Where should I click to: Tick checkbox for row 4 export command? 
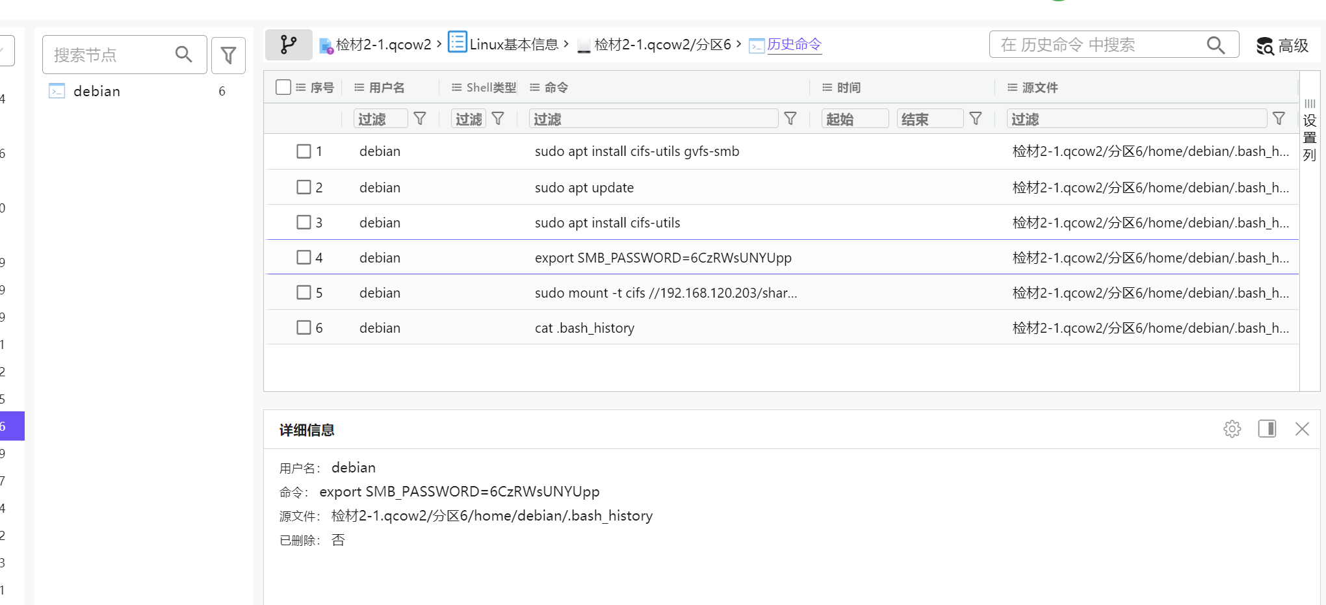(304, 257)
